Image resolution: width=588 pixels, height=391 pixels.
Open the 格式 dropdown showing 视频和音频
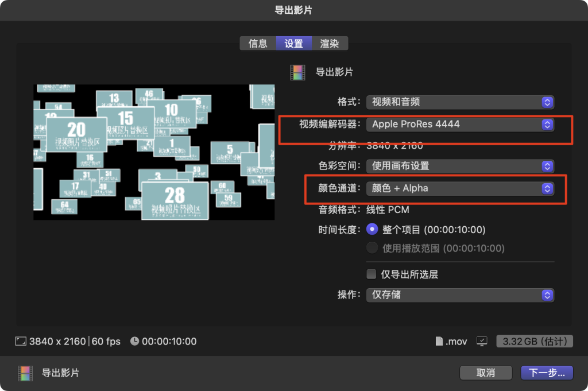pyautogui.click(x=459, y=102)
